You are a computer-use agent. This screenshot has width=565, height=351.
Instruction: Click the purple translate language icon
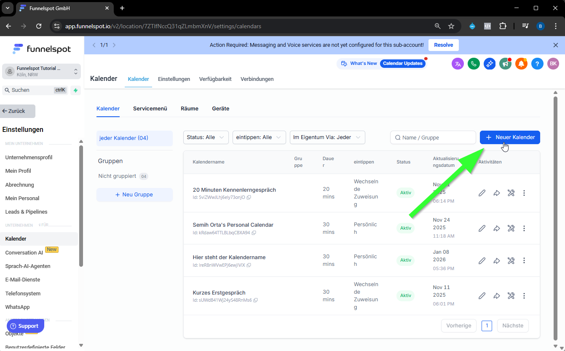458,64
